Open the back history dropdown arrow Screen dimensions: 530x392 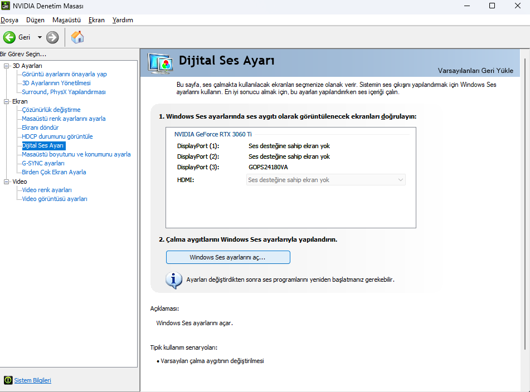(40, 37)
